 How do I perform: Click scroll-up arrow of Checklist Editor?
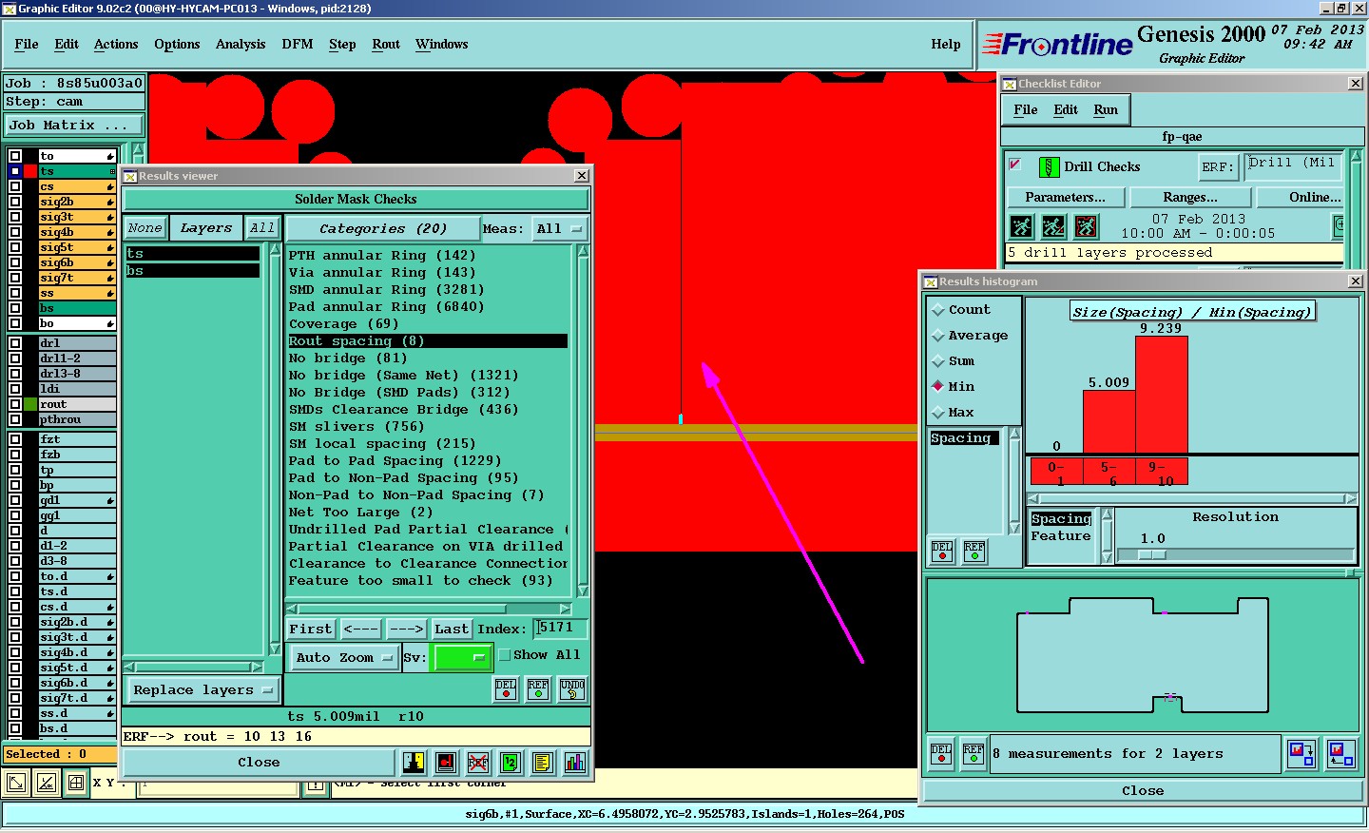pos(1357,157)
